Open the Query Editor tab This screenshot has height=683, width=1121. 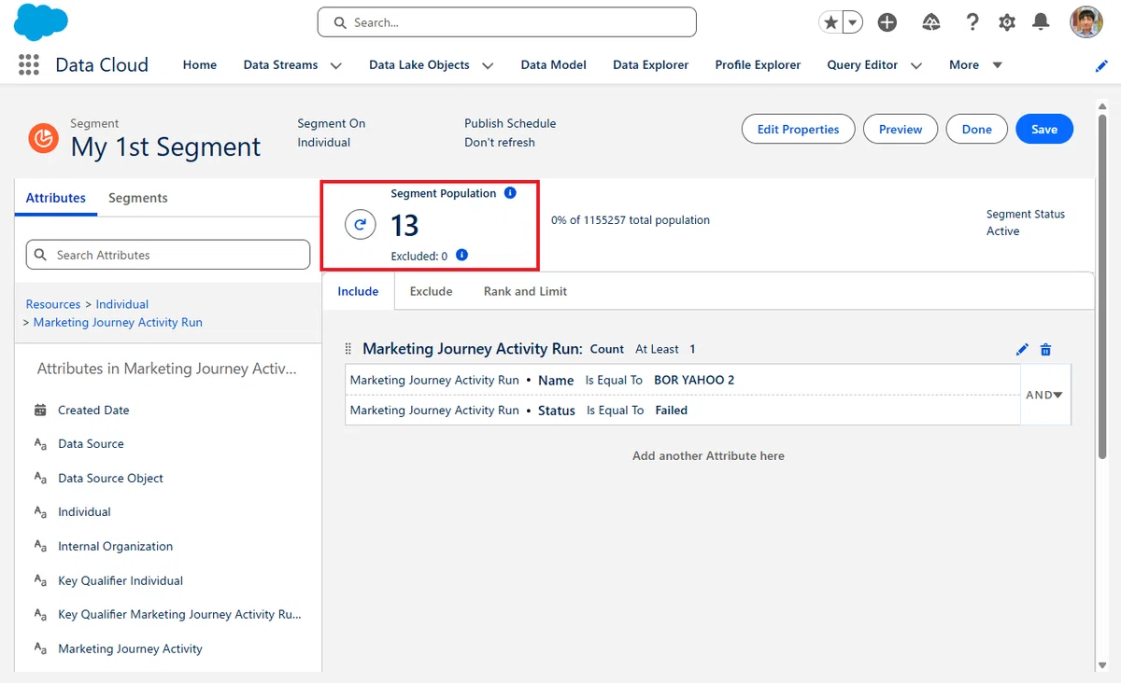click(862, 65)
